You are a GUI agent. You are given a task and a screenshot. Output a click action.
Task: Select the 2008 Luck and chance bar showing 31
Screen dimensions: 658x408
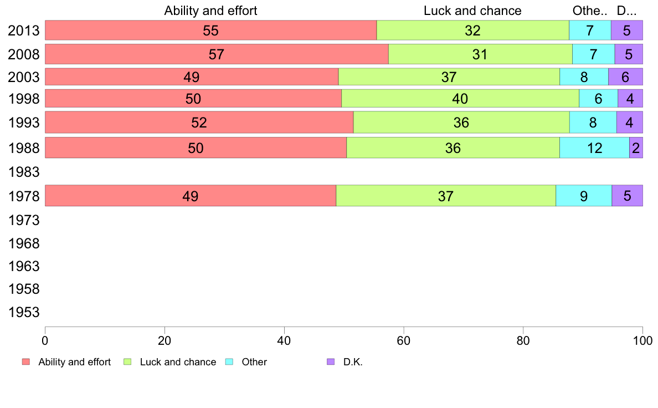(x=481, y=54)
